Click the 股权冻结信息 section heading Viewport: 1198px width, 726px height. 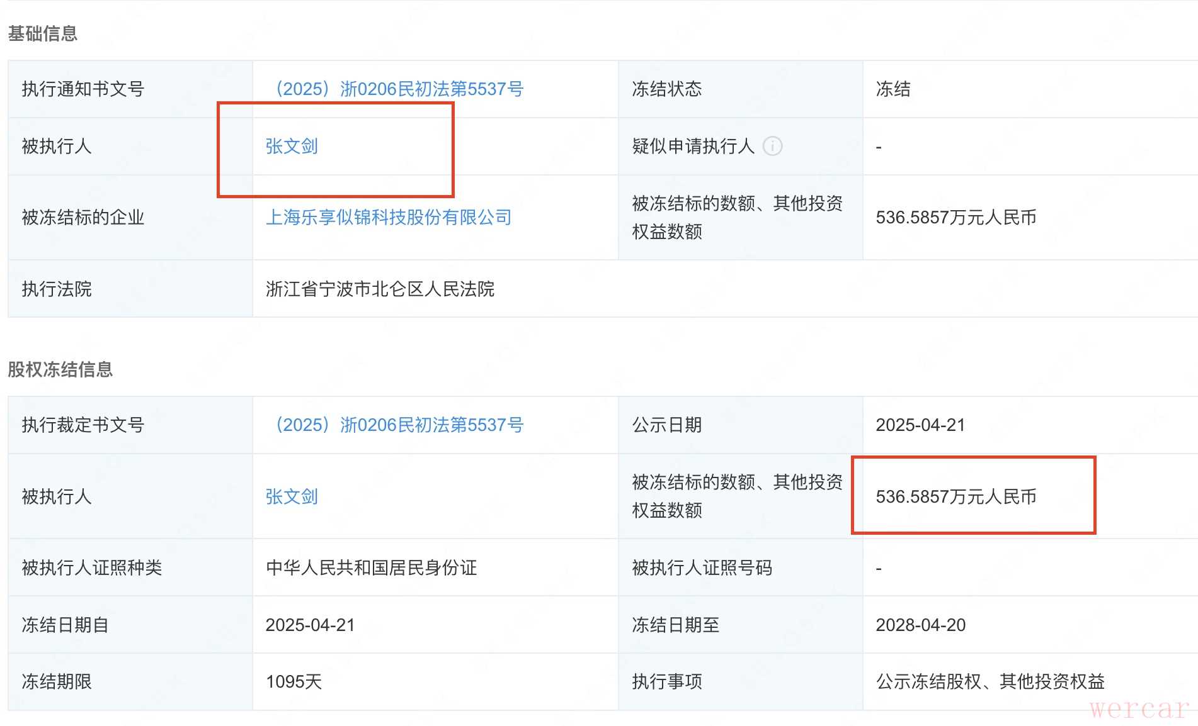point(60,369)
